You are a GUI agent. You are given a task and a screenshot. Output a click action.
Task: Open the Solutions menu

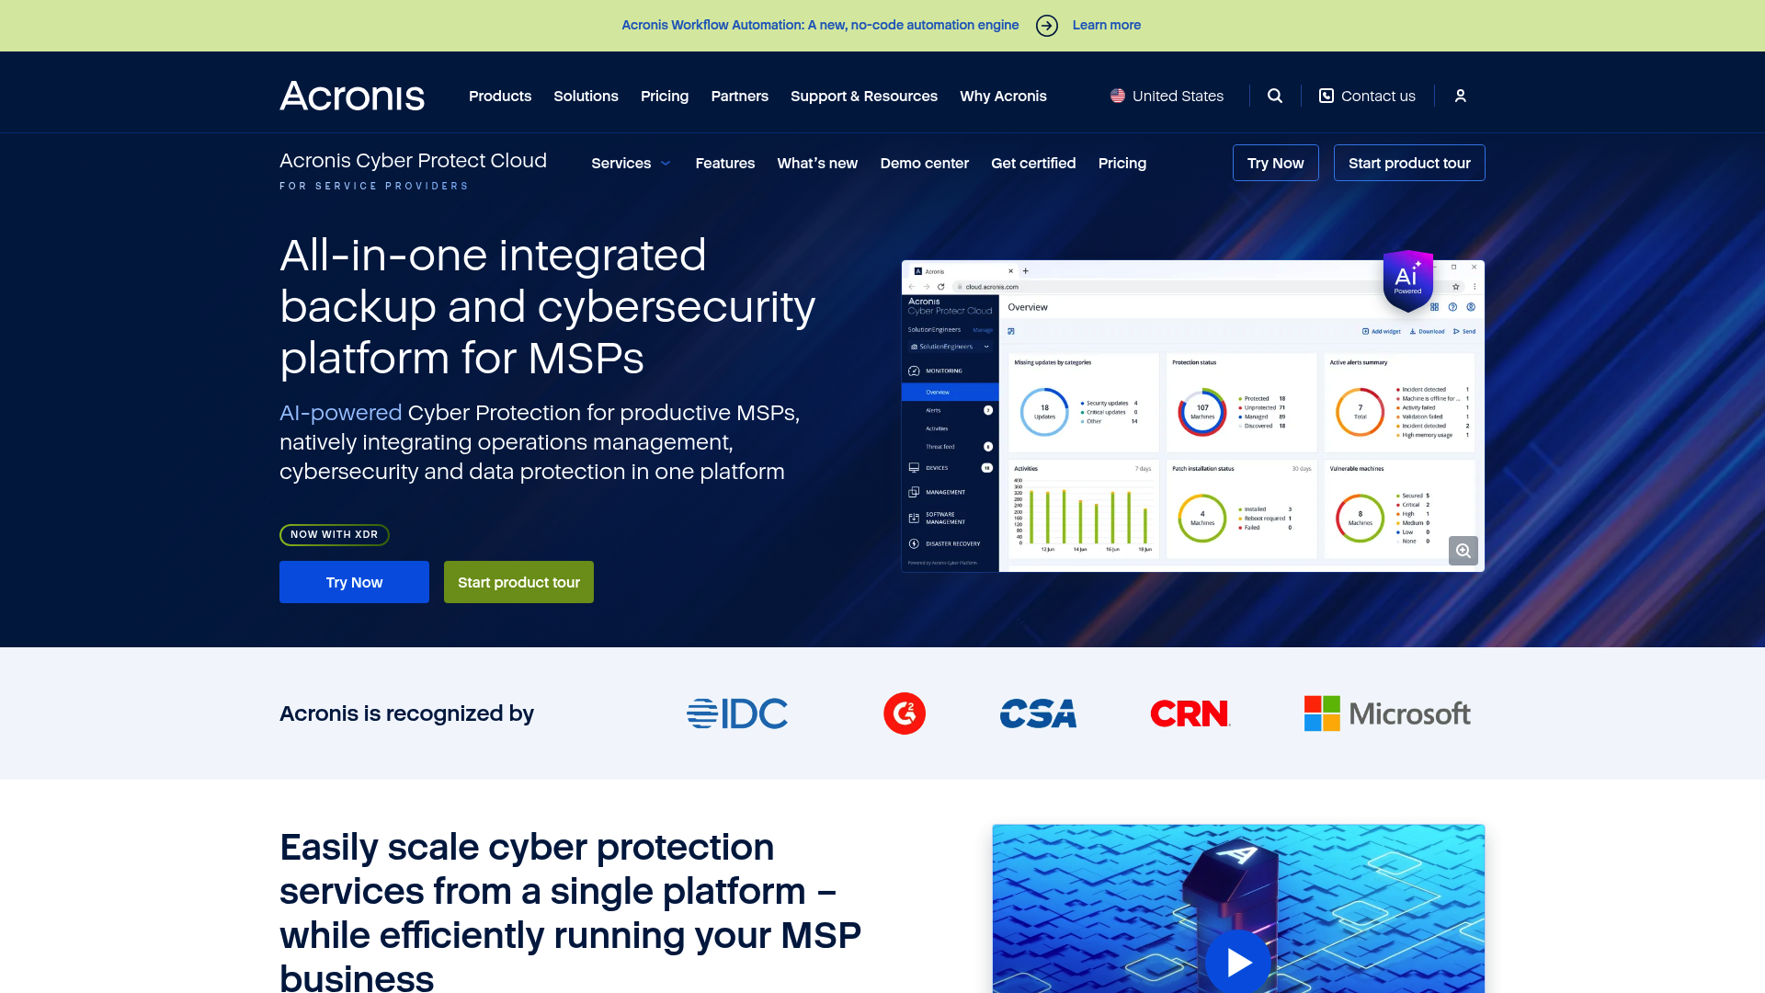click(x=586, y=96)
